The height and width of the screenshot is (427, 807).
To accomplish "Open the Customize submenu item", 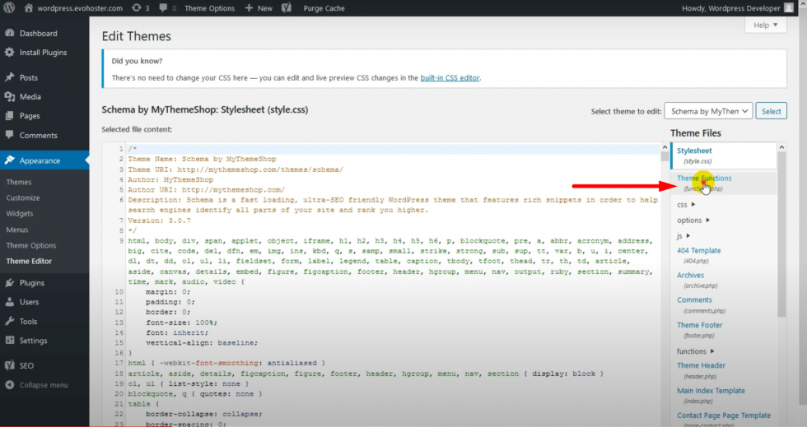I will pyautogui.click(x=23, y=197).
